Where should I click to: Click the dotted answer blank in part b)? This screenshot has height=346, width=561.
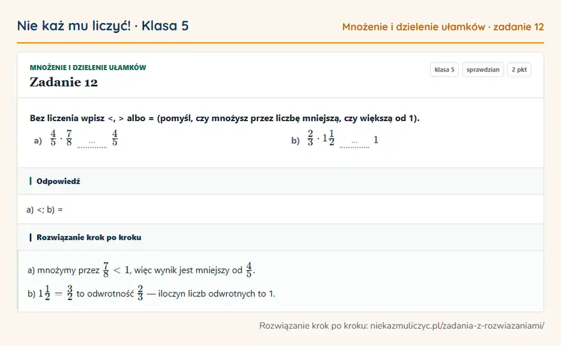[x=354, y=144]
